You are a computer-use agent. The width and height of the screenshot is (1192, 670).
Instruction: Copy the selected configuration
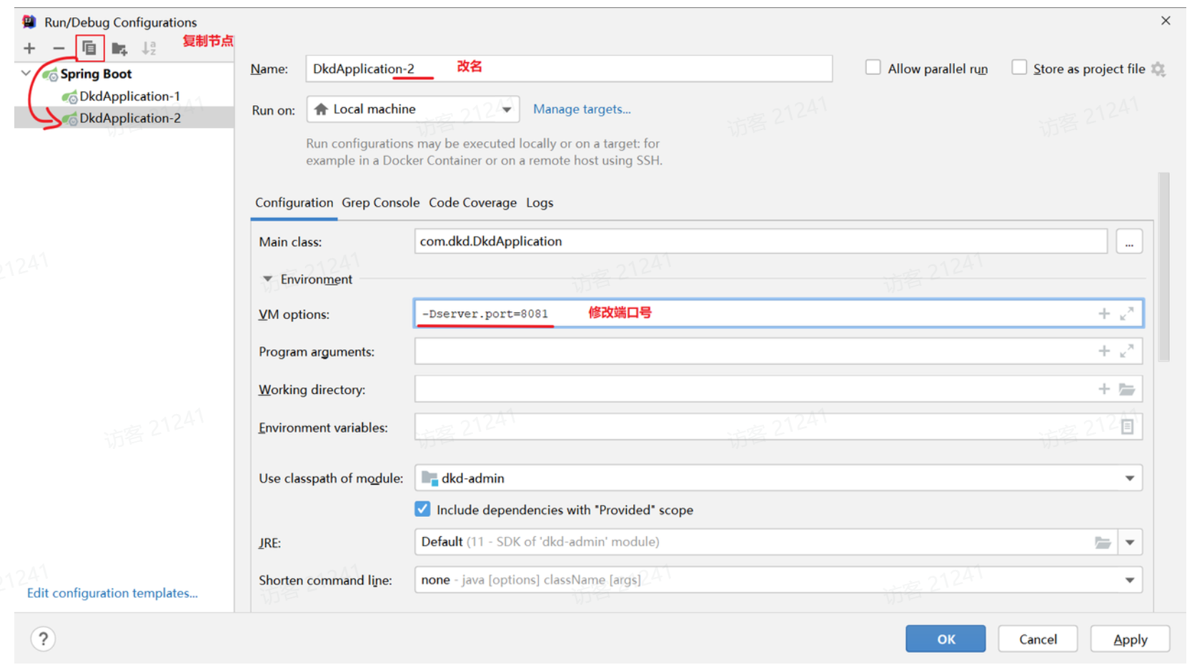[89, 49]
